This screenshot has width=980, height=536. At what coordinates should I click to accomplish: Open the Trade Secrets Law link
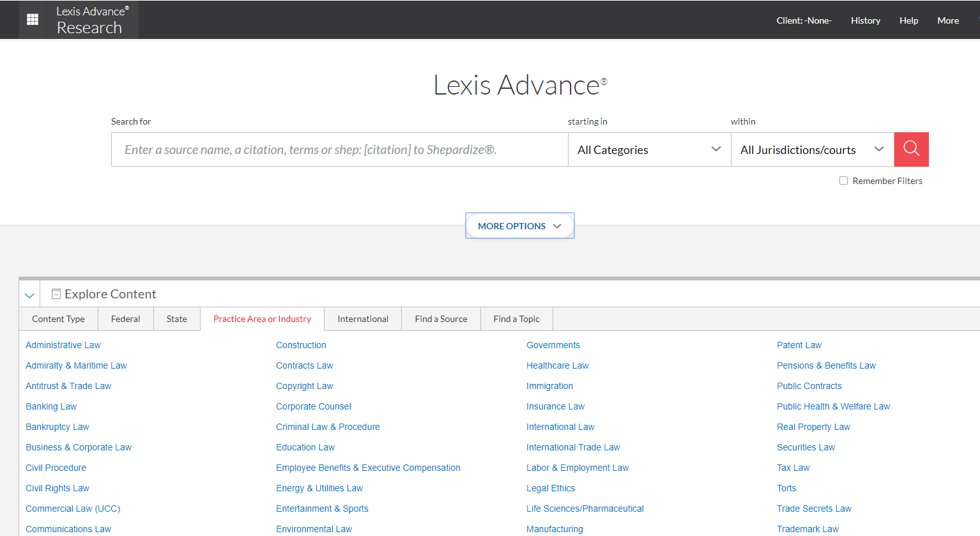[814, 509]
